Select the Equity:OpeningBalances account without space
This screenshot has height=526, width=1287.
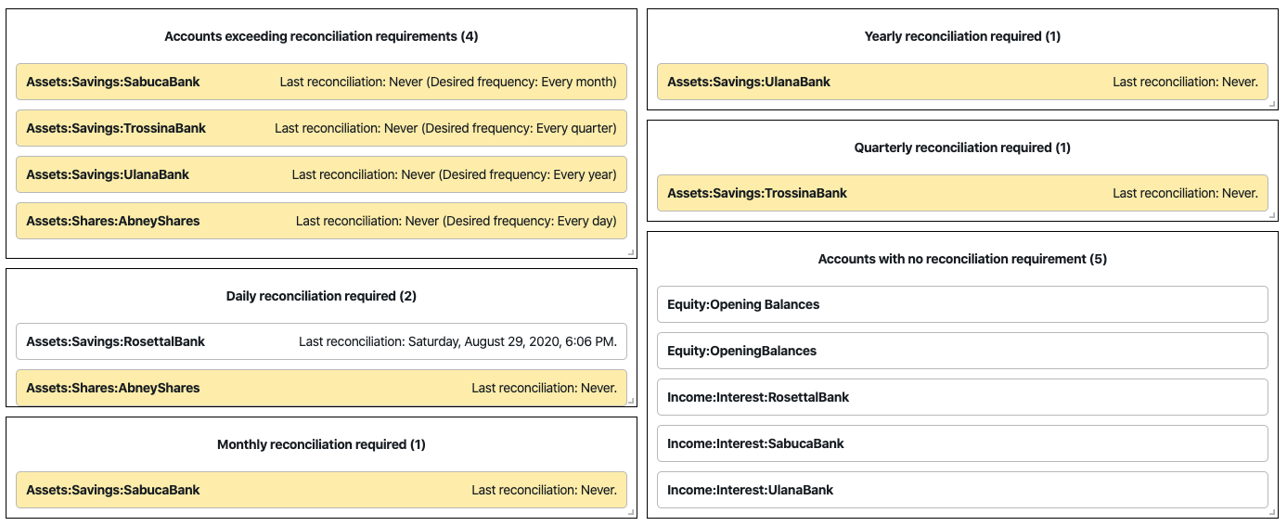[x=962, y=351]
